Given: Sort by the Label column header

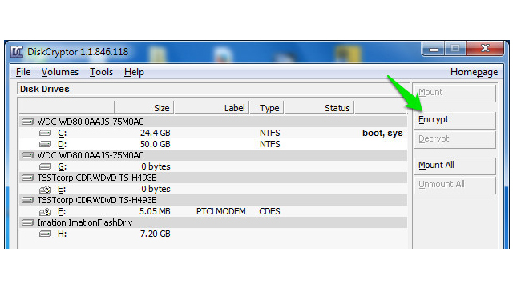Looking at the screenshot, I should point(212,108).
